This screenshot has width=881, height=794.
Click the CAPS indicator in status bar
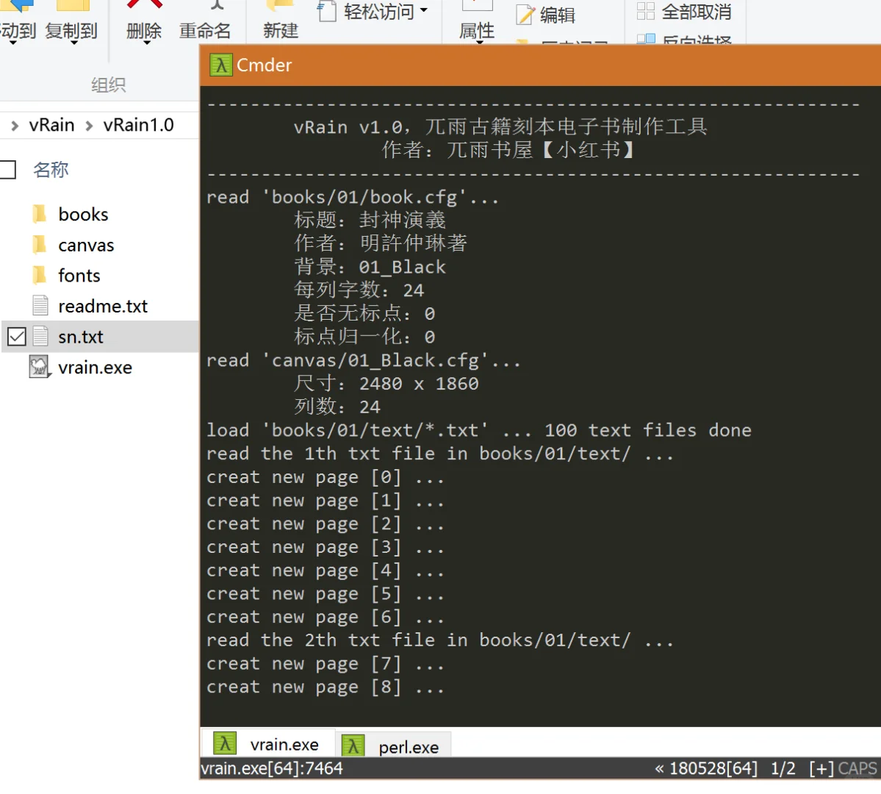[x=857, y=768]
